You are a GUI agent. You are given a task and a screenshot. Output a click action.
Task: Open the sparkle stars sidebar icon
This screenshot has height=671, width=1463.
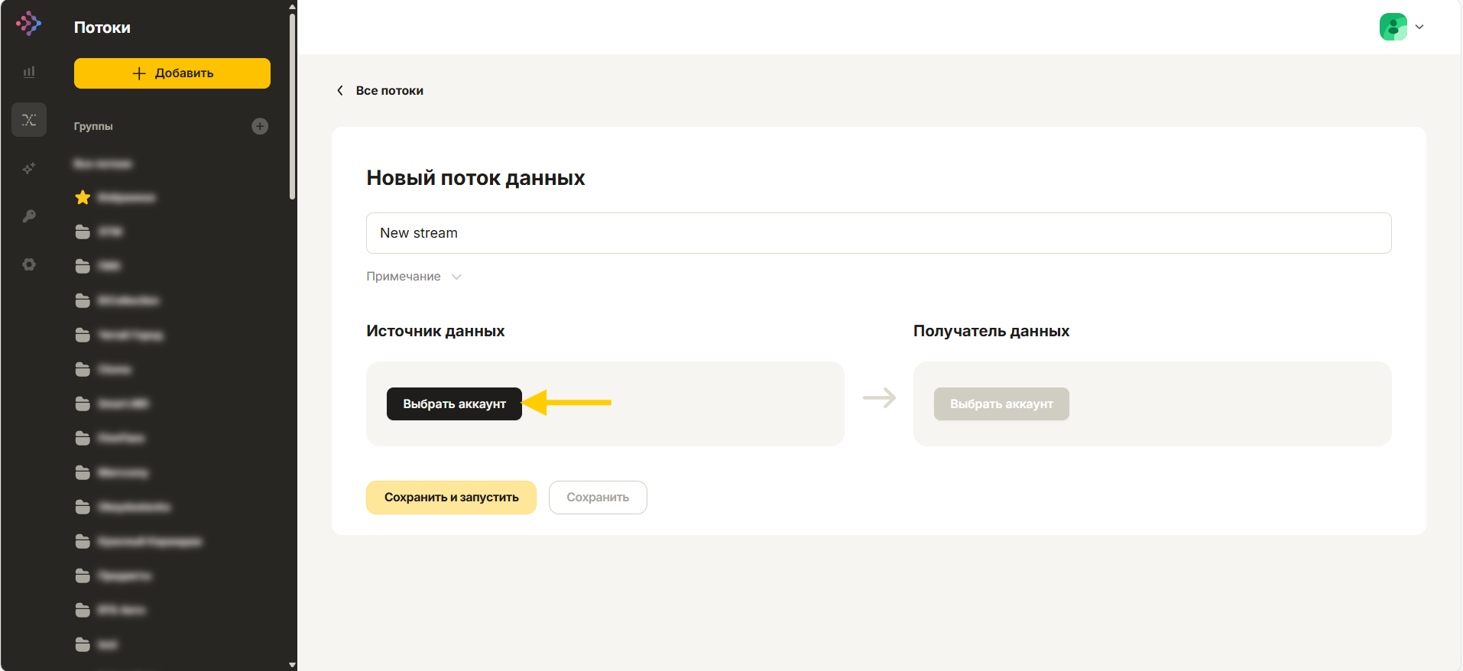(x=29, y=168)
